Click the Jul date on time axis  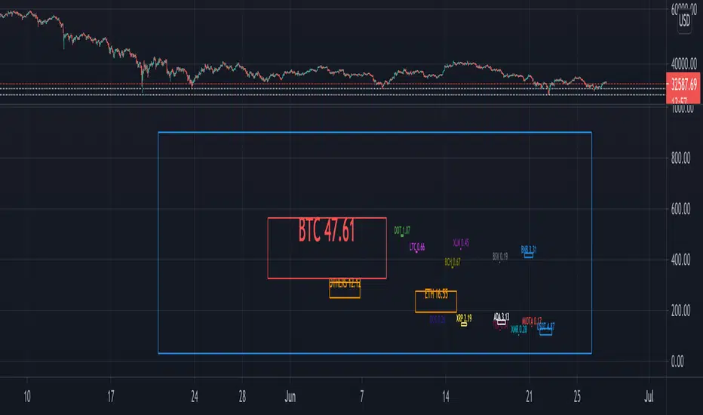(x=649, y=397)
